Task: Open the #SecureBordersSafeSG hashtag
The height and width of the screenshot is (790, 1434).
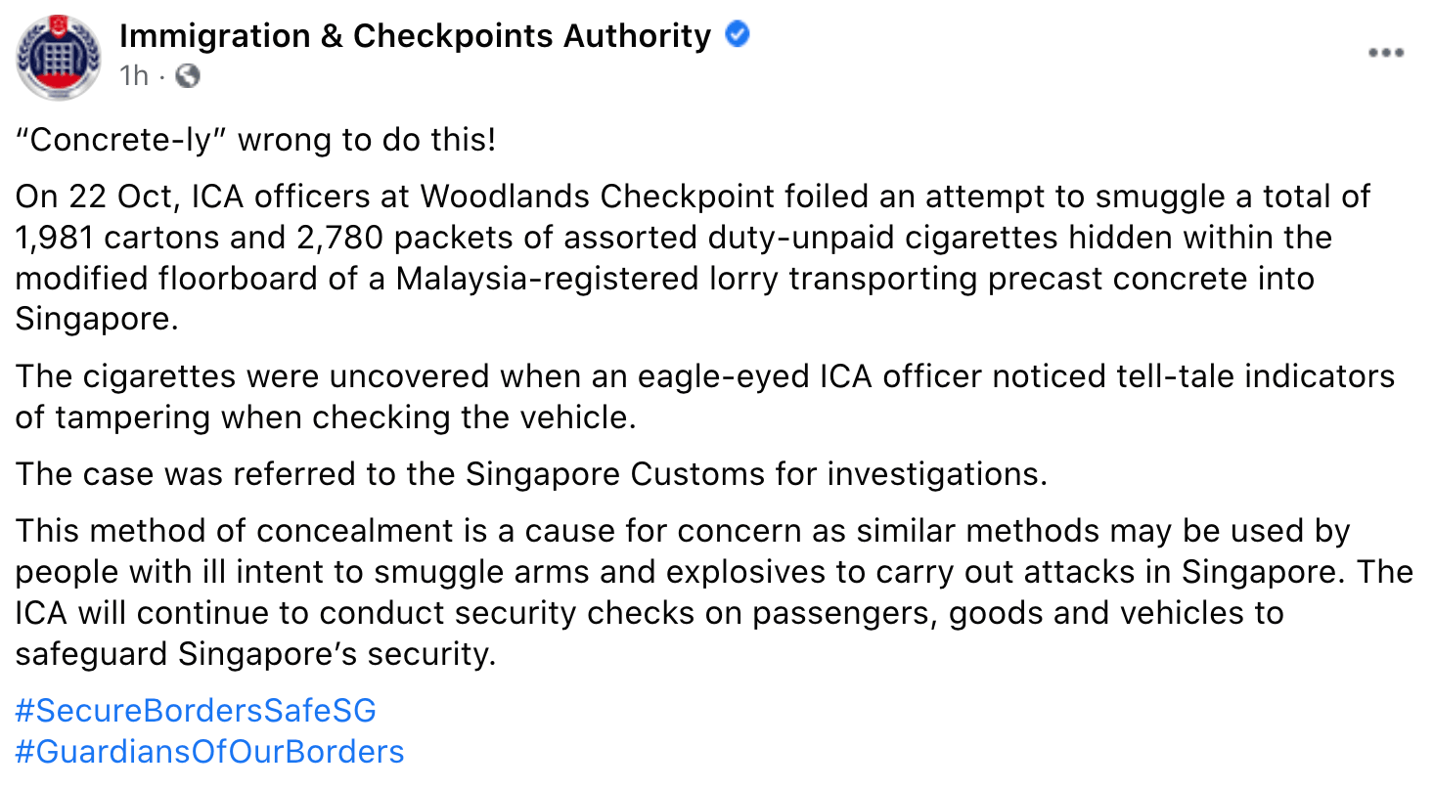Action: click(x=196, y=710)
